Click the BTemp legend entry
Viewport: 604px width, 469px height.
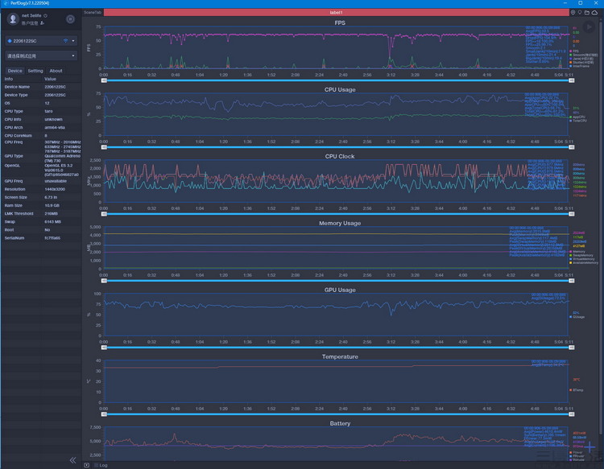click(577, 390)
